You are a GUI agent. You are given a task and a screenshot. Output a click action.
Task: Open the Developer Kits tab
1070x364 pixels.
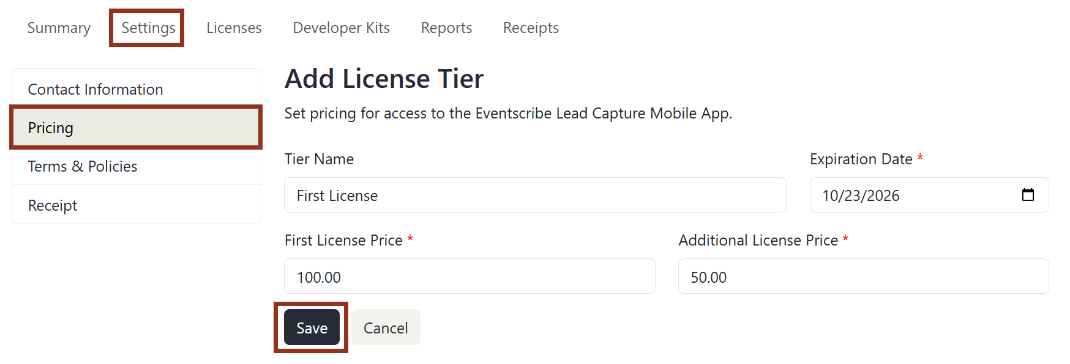click(341, 27)
